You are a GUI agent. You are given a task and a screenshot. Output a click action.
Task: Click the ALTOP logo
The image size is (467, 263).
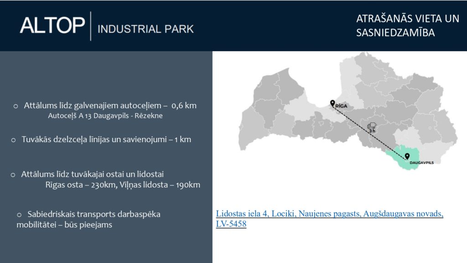[x=52, y=25]
